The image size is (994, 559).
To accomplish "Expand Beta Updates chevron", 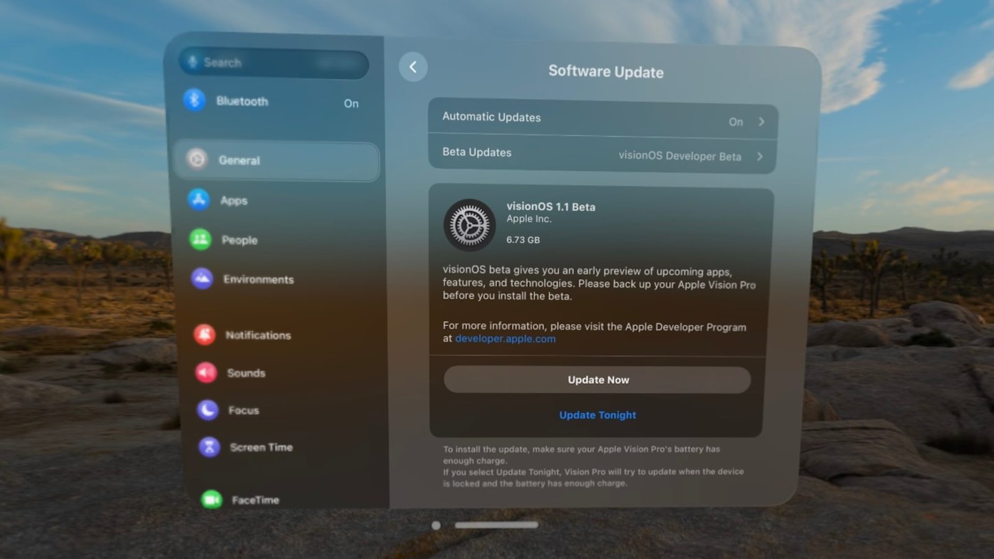I will point(760,157).
